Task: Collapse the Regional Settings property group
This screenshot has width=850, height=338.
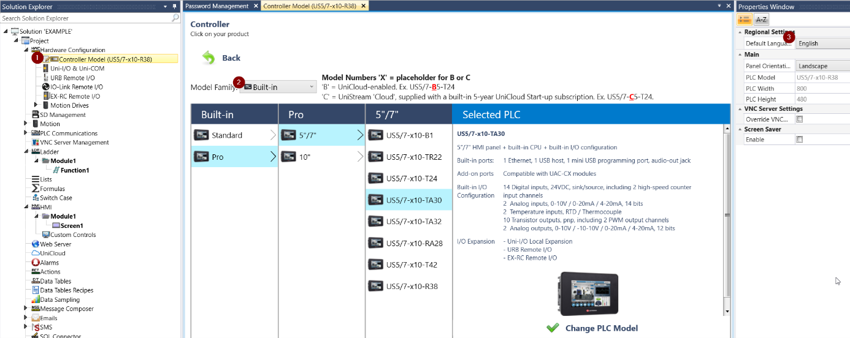Action: pos(740,32)
